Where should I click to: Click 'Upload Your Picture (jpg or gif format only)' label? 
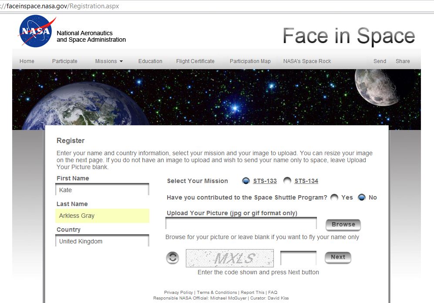tap(232, 213)
